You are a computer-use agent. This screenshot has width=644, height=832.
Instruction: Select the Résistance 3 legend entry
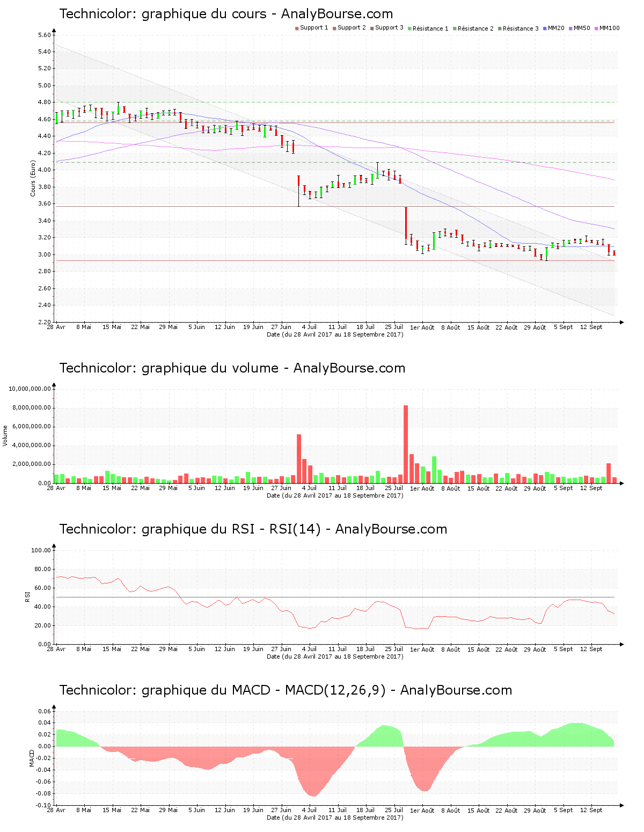(518, 28)
